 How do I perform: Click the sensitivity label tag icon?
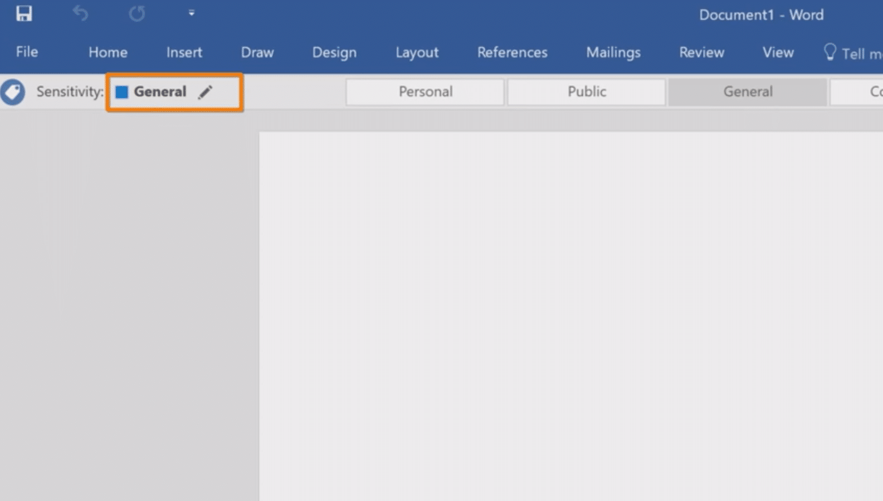coord(12,92)
